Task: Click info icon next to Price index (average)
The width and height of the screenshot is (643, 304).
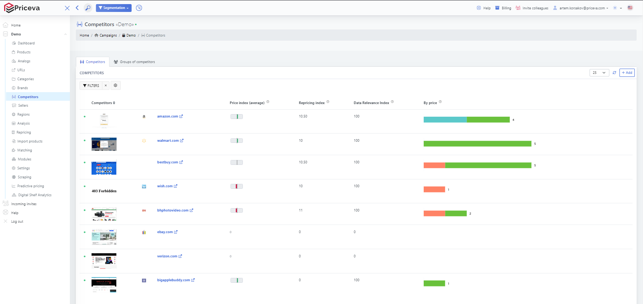Action: (x=268, y=102)
